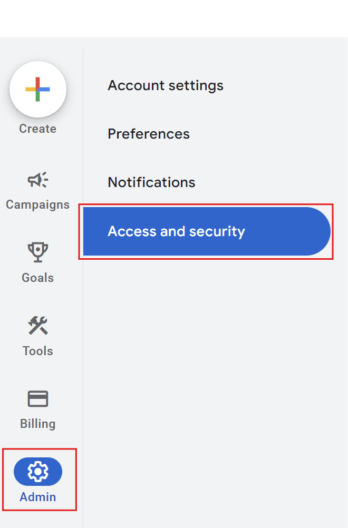Open the wrench and hammer Tools icon

tap(37, 326)
